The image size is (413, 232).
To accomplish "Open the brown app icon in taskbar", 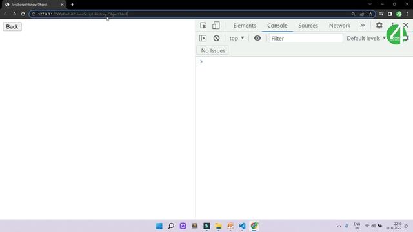I will coord(195,226).
